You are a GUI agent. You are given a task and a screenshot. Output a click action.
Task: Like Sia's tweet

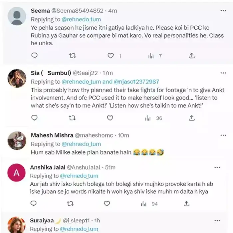pyautogui.click(x=111, y=118)
